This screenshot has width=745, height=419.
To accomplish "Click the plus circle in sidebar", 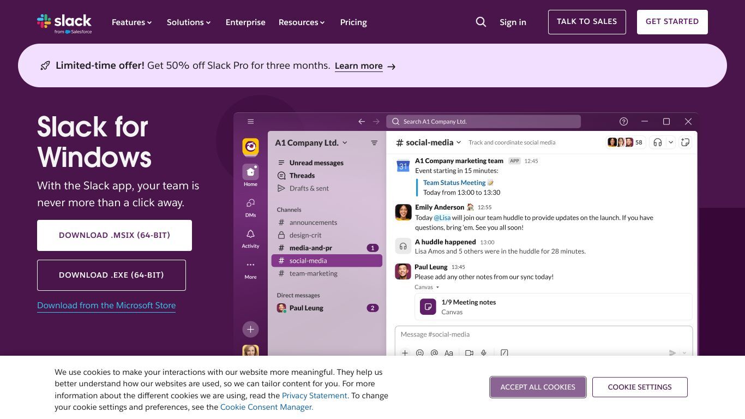I will 250,329.
